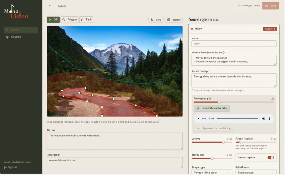285x175 pixels.
Task: Open the Crop image tool
Action: coord(156,20)
